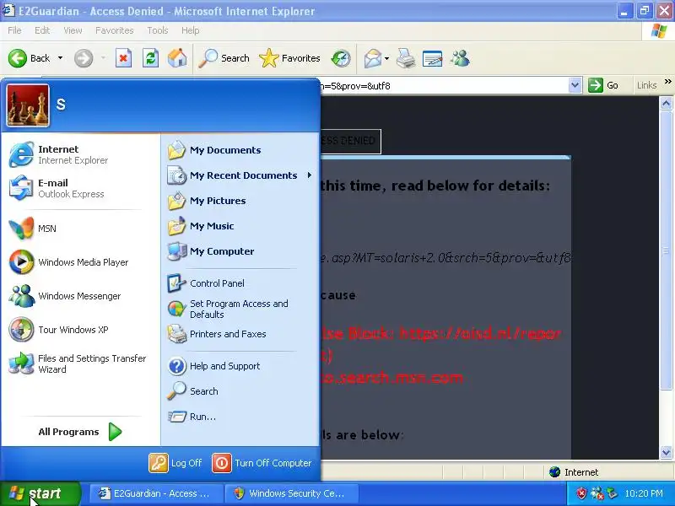
Task: Open MSN from the Start menu
Action: (x=80, y=229)
